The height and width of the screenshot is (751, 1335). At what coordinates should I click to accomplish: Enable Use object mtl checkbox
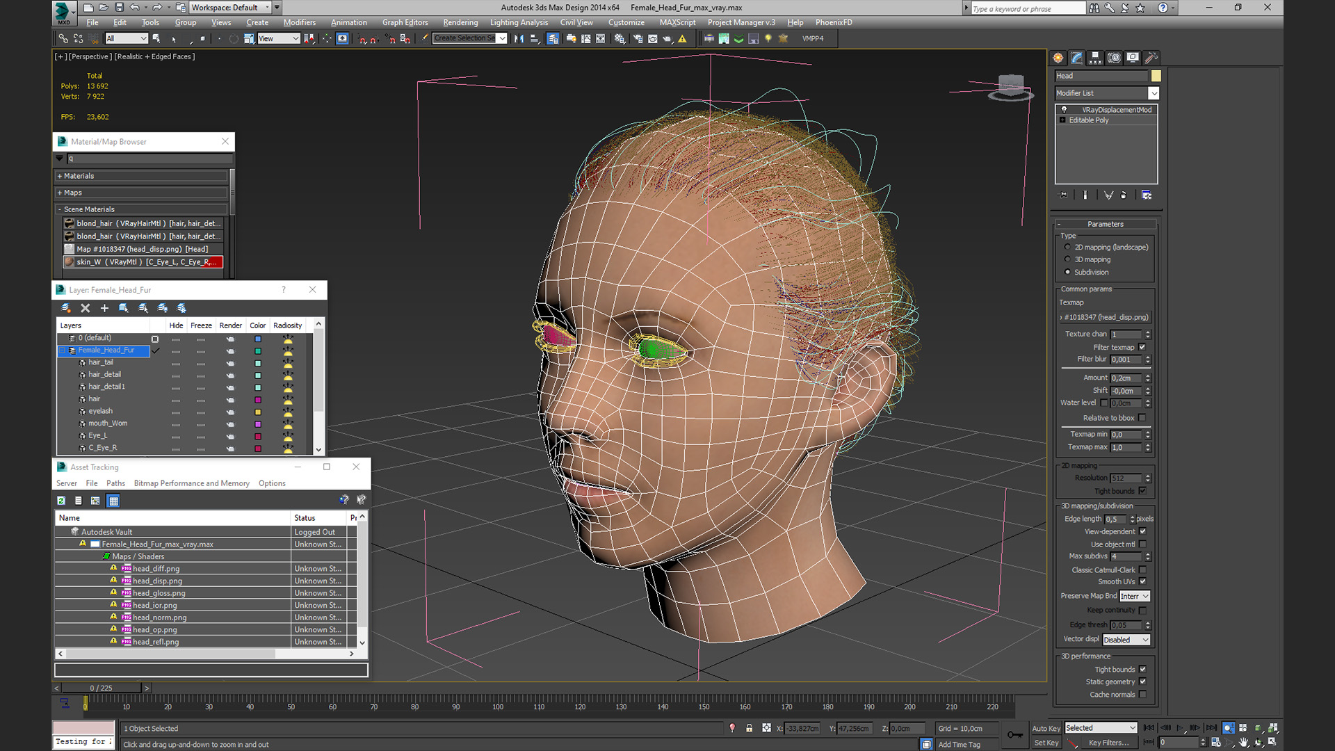(1142, 544)
